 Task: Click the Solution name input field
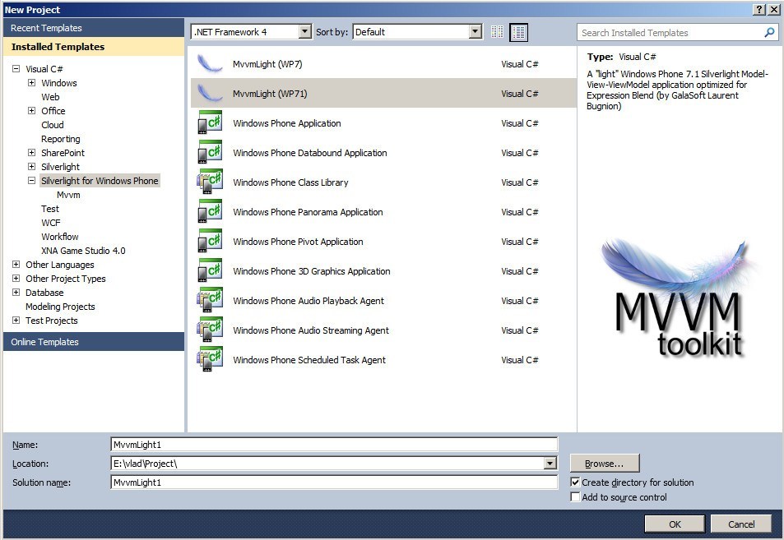point(334,482)
